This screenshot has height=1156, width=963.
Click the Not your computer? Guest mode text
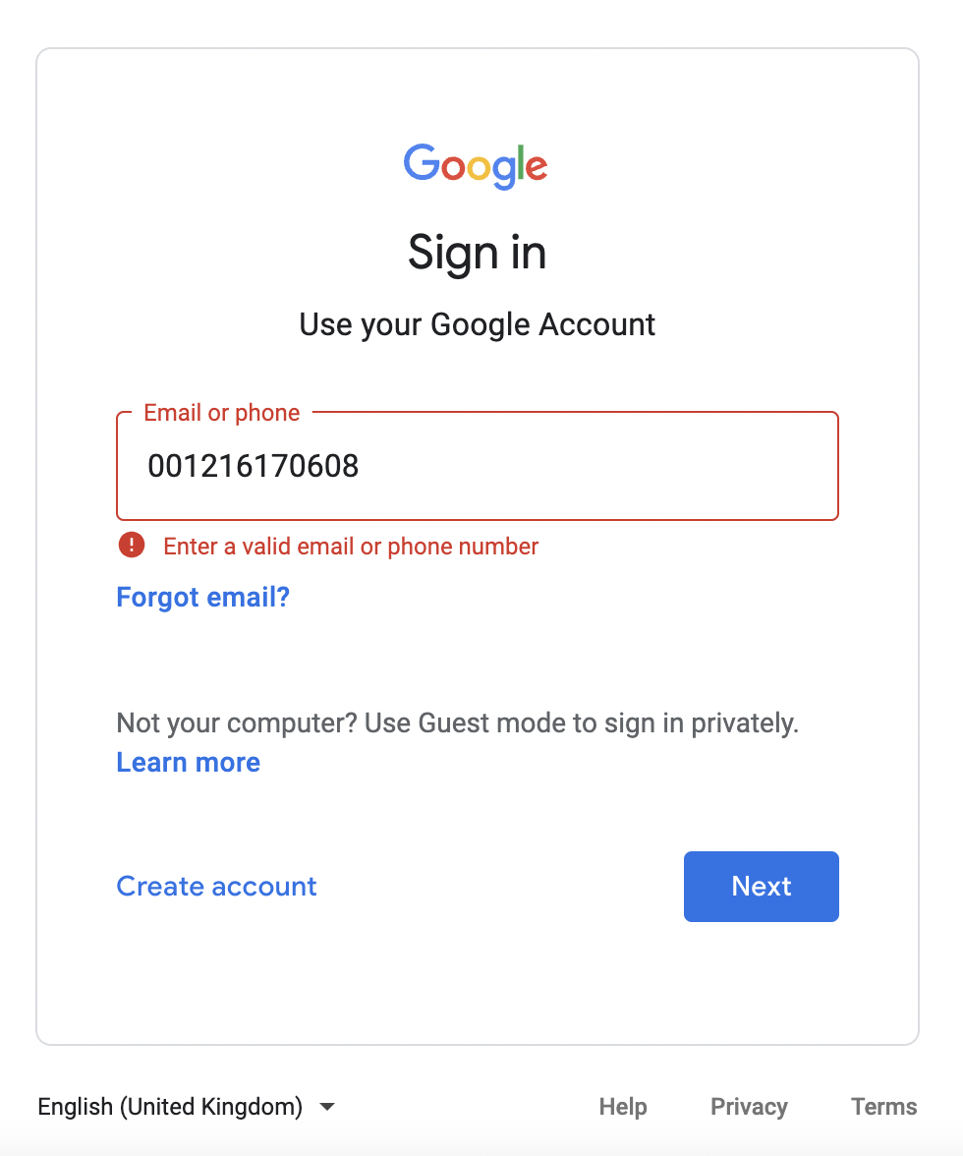458,723
